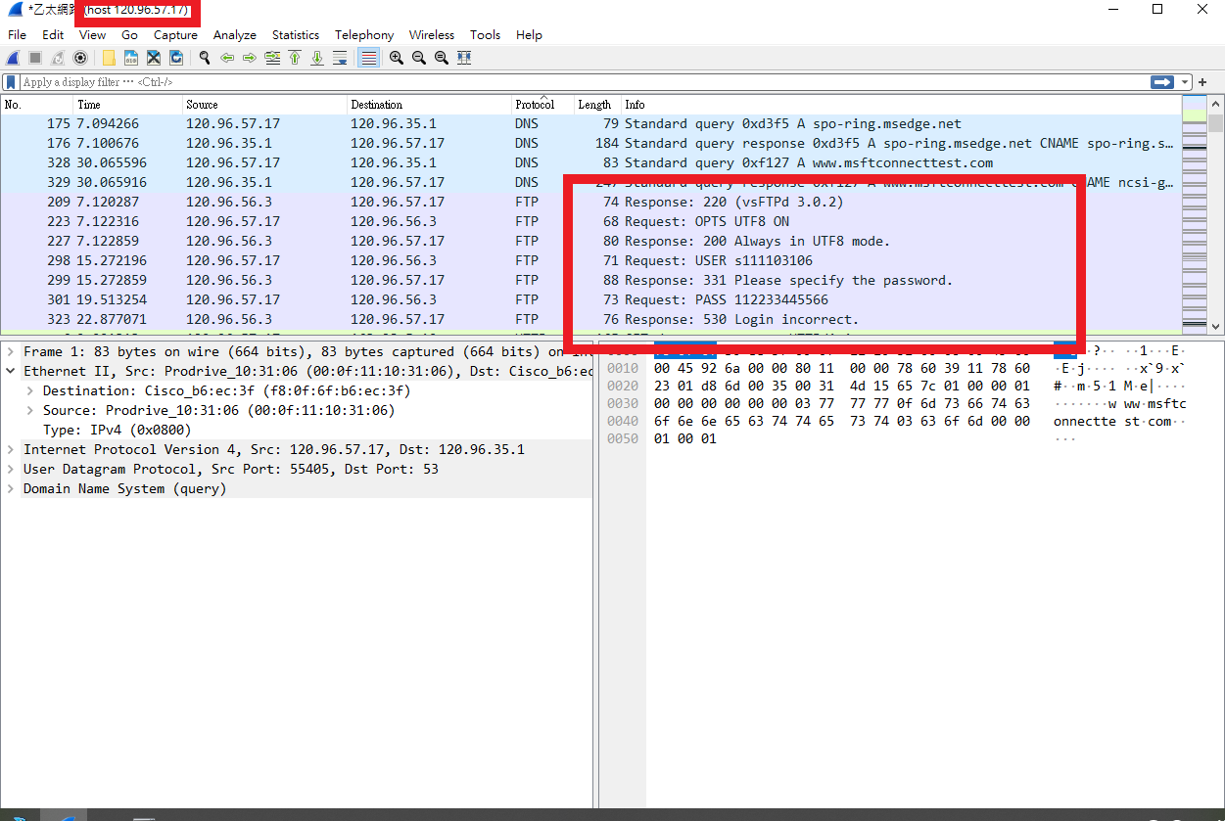This screenshot has width=1225, height=821.
Task: Open the display filter bookmark menu
Action: click(x=11, y=82)
